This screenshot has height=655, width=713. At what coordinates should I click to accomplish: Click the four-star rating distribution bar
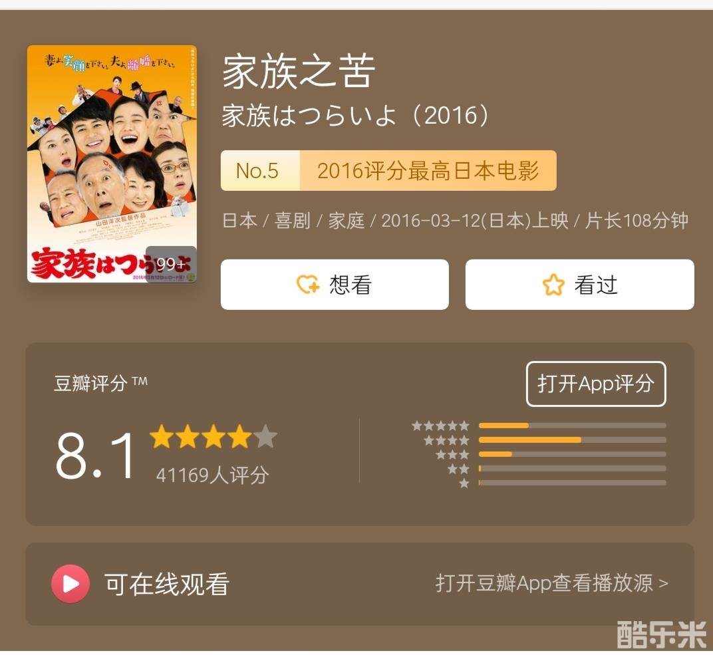(573, 440)
